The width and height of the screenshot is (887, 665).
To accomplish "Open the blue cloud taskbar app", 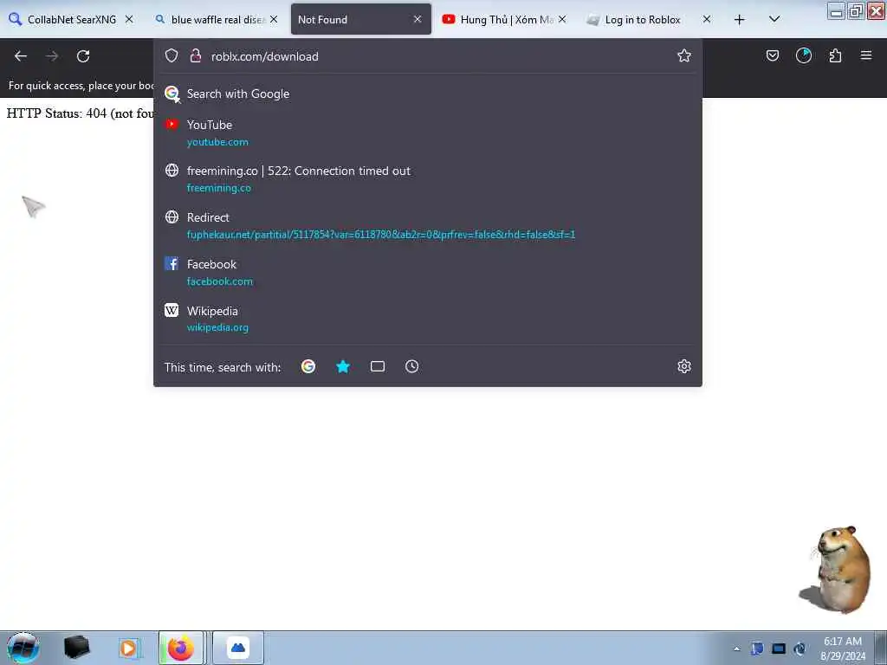I will pyautogui.click(x=238, y=648).
